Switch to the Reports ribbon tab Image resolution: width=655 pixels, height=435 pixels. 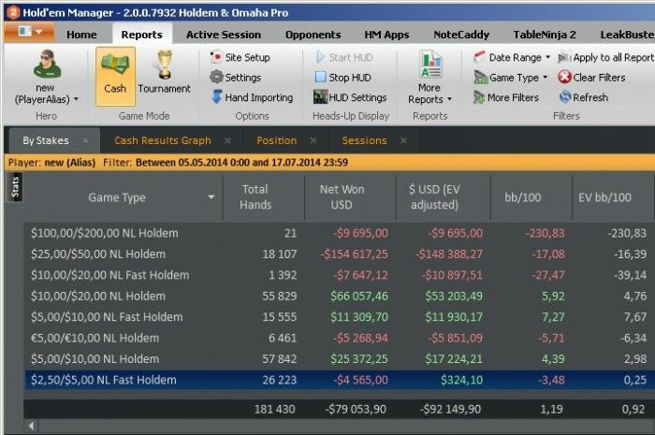click(x=141, y=35)
